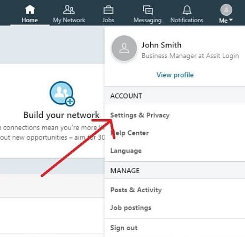Collapse the Me dropdown arrow
Screen dimensions: 245x237
[231, 20]
